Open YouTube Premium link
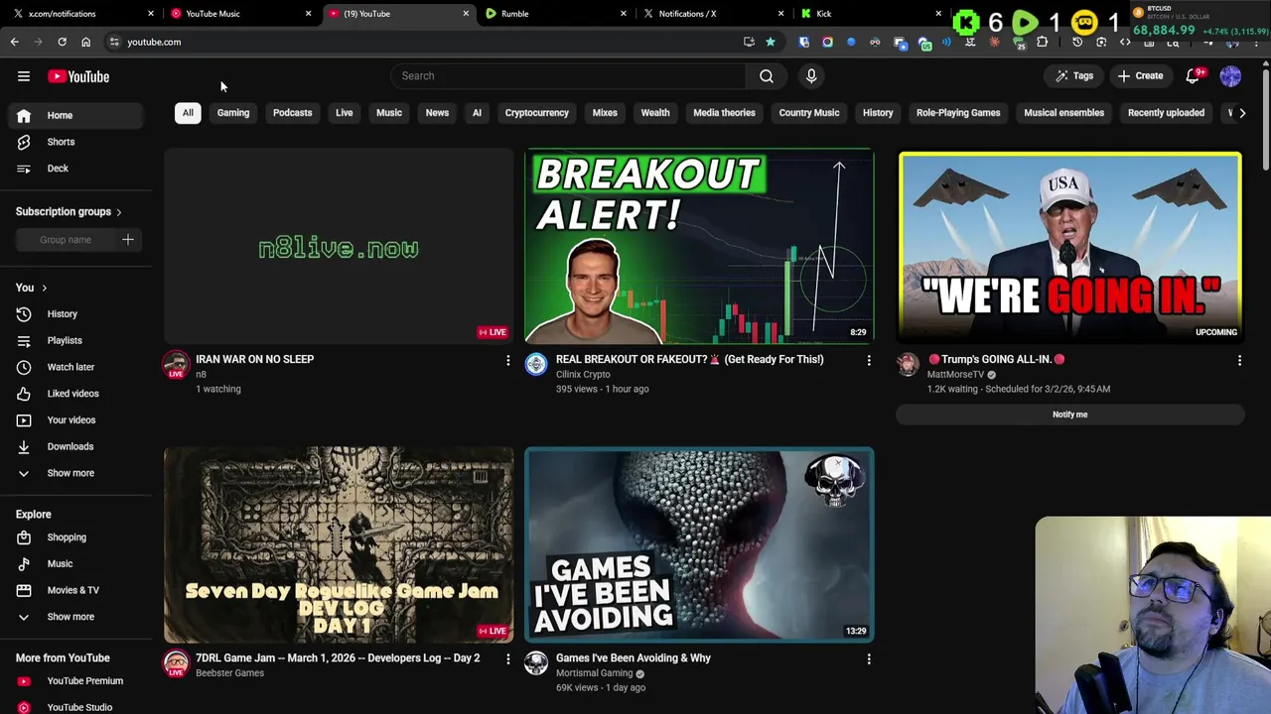 coord(76,681)
